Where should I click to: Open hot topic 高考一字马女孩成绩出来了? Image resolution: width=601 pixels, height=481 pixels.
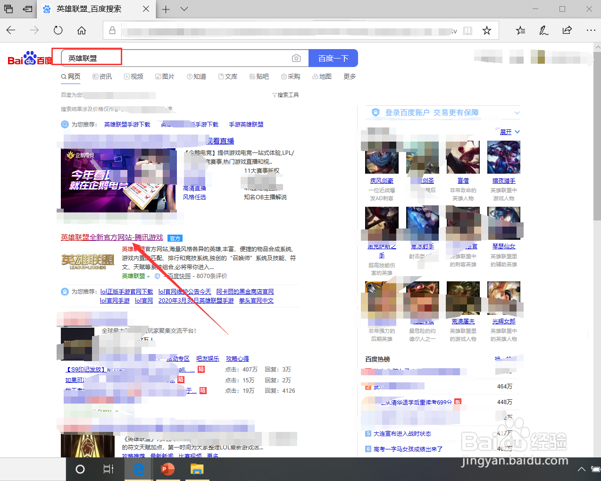(408, 449)
